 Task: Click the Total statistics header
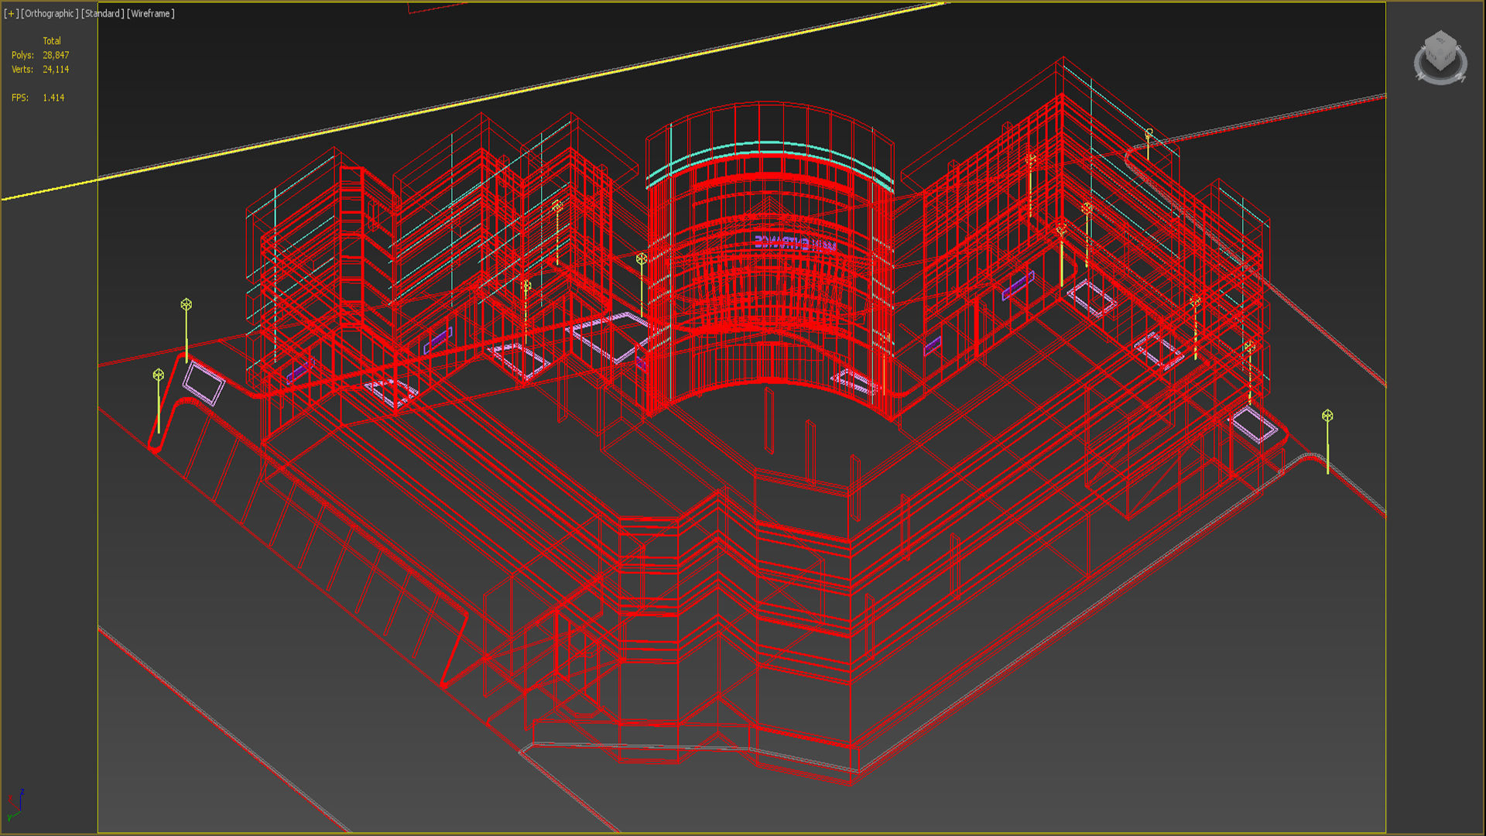click(52, 41)
